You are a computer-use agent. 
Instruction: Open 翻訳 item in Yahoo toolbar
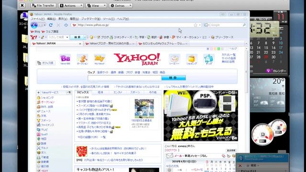click(152, 37)
